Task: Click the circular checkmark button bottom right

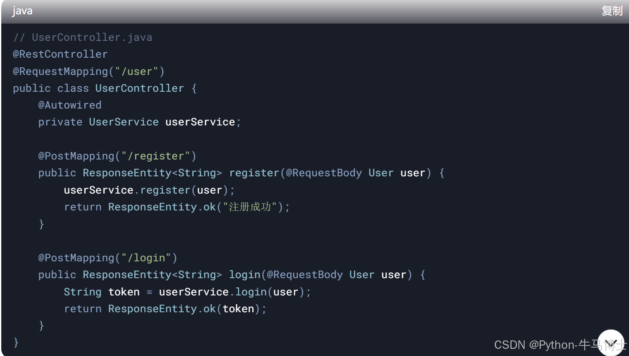Action: tap(611, 342)
